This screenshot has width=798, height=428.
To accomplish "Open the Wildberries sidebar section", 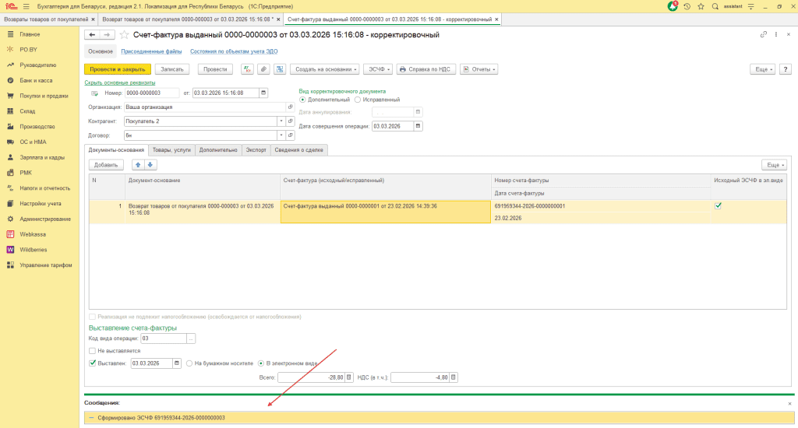I will pyautogui.click(x=34, y=249).
